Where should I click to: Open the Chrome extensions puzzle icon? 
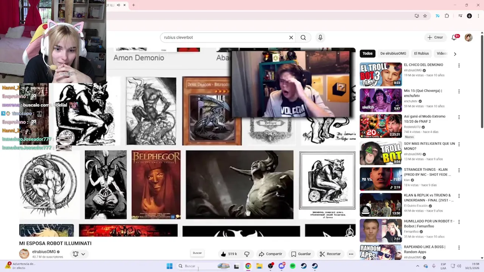click(x=447, y=16)
